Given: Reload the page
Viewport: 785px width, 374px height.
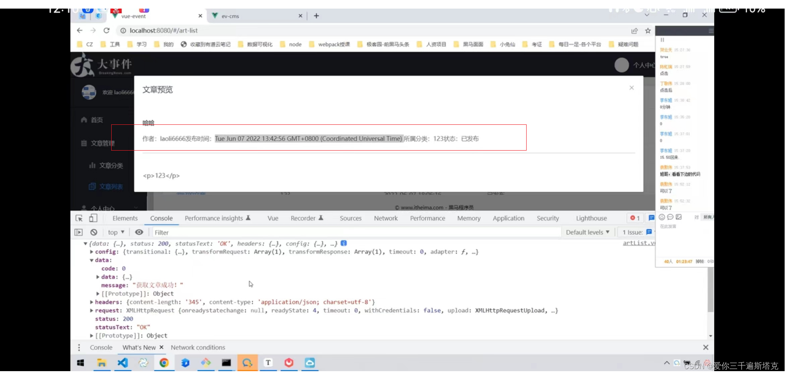Looking at the screenshot, I should point(107,30).
